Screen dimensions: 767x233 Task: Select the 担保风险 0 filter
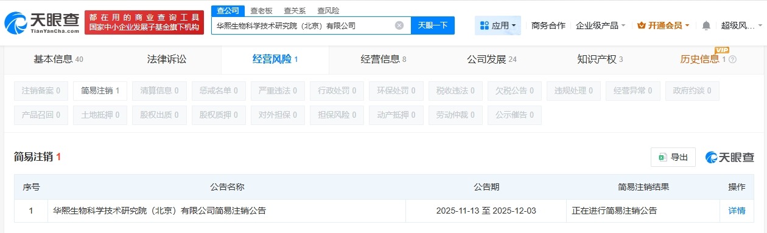pos(337,115)
